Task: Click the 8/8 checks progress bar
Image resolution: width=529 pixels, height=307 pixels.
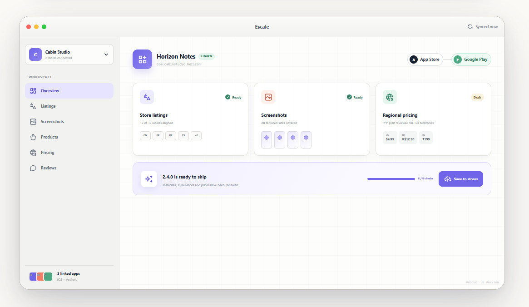Action: coord(391,179)
